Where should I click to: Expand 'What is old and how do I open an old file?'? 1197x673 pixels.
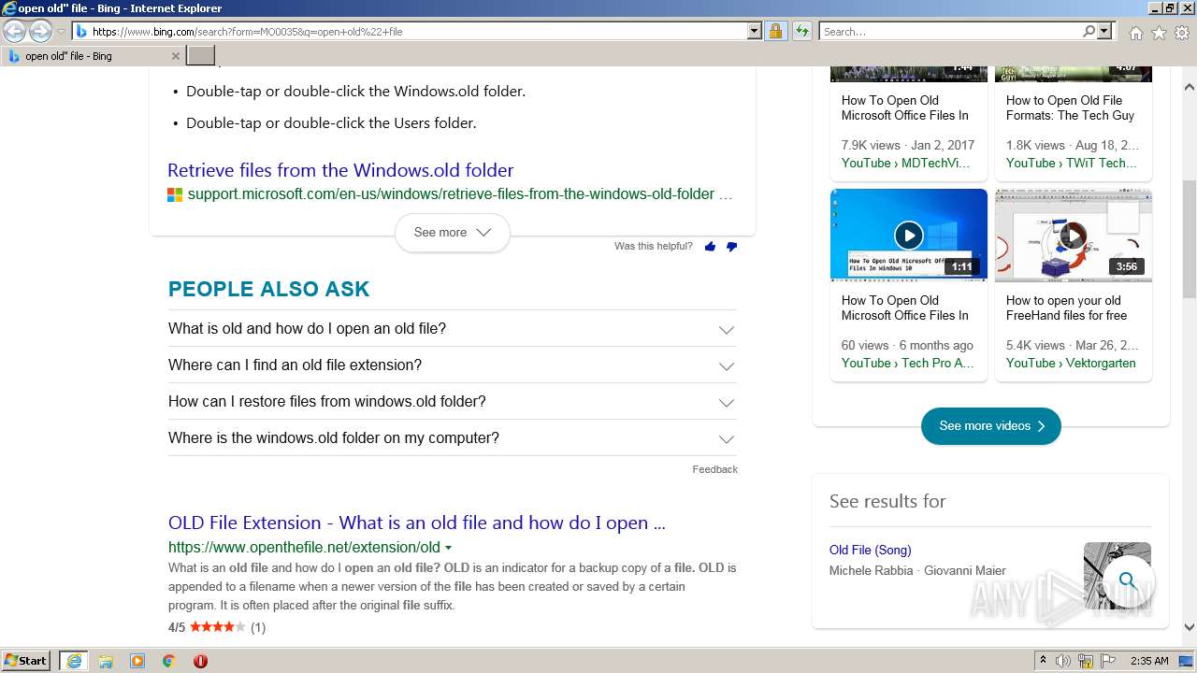[x=452, y=329]
